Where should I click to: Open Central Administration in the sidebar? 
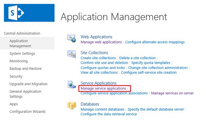coord(22,33)
